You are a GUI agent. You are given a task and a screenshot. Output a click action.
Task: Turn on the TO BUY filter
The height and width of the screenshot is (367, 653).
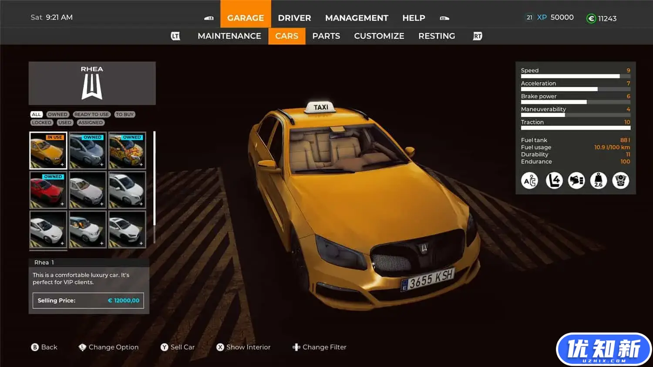click(x=125, y=114)
